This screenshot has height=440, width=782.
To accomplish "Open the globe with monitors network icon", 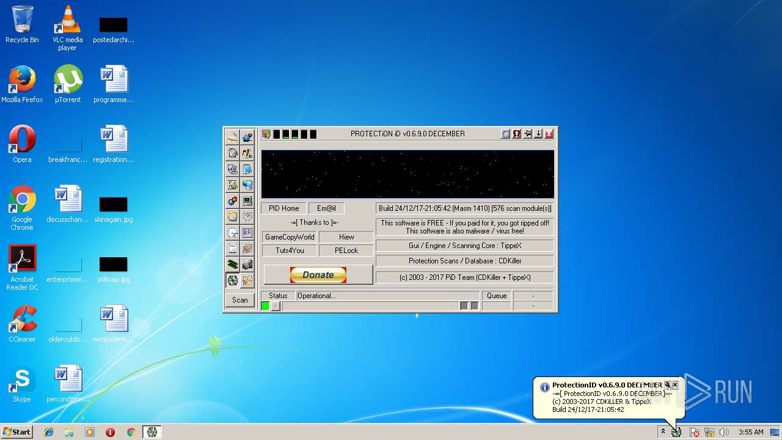I will coord(247,185).
